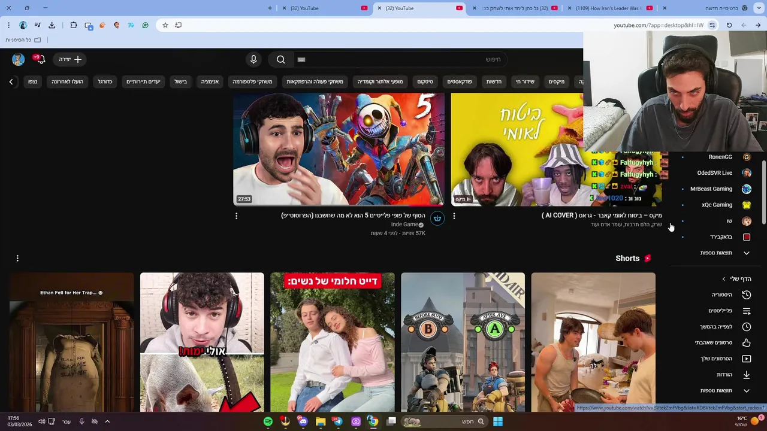
Task: Open a new Chrome tab with plus button
Action: [270, 8]
